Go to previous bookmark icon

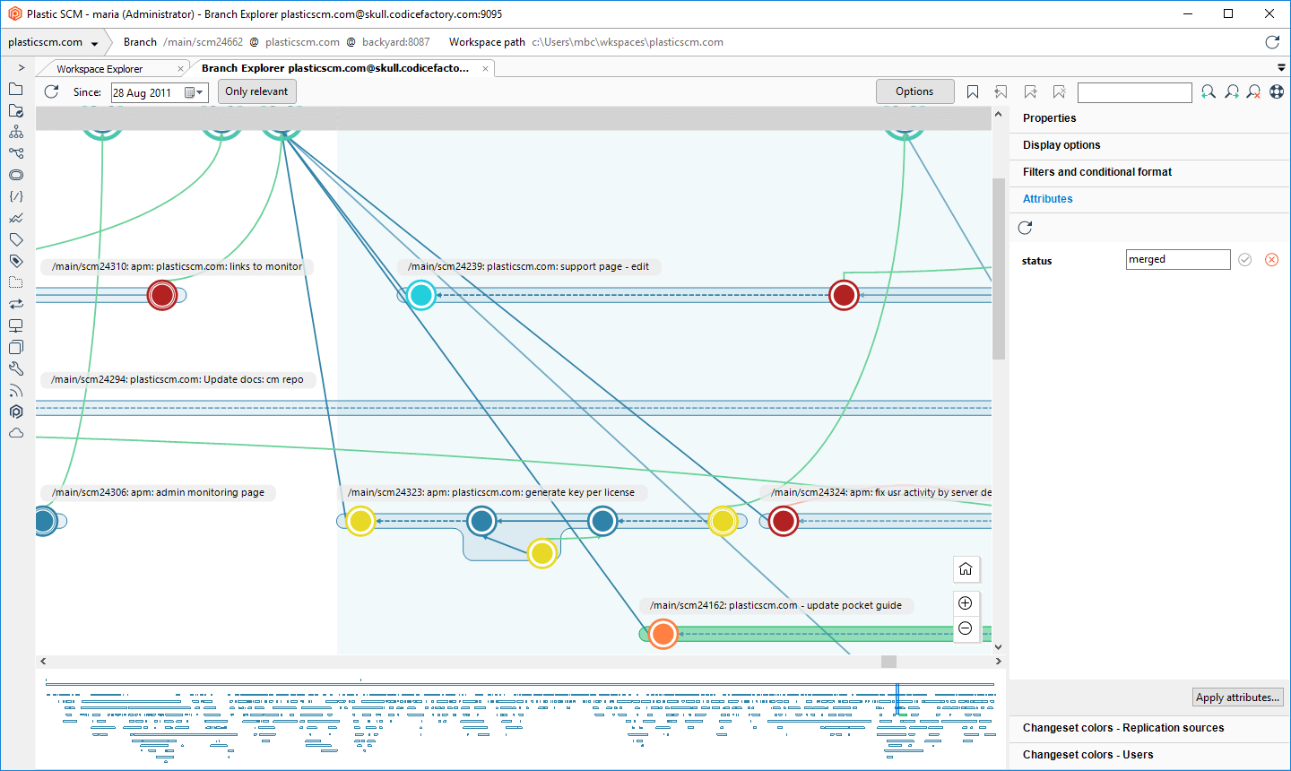(1001, 91)
